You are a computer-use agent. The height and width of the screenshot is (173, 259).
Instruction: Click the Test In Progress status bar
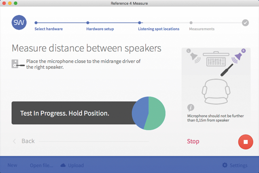tap(74, 113)
